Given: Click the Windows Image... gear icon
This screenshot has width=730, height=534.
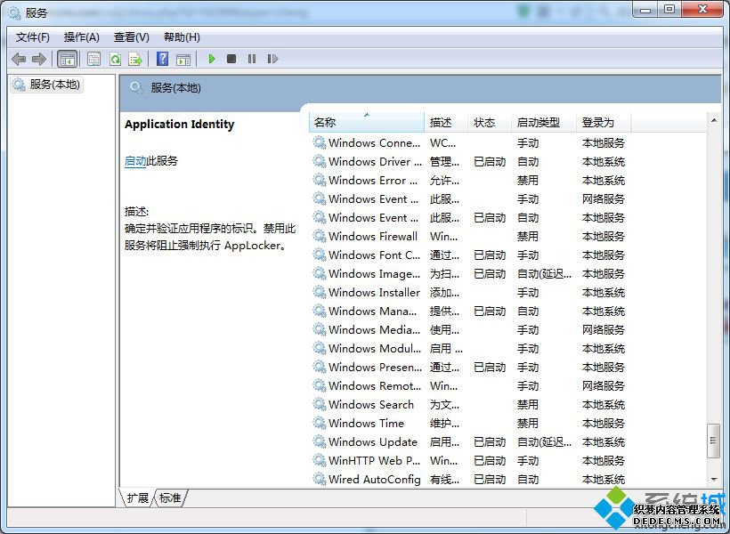Looking at the screenshot, I should pos(320,273).
